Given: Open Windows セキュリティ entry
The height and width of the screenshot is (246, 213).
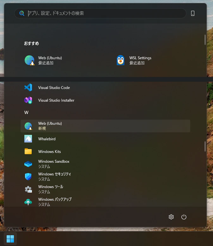Looking at the screenshot, I should (x=105, y=177).
